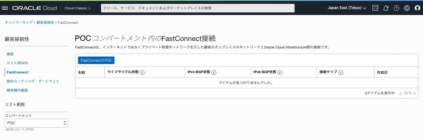Go to previous page arrow
423x140 pixels.
401,93
